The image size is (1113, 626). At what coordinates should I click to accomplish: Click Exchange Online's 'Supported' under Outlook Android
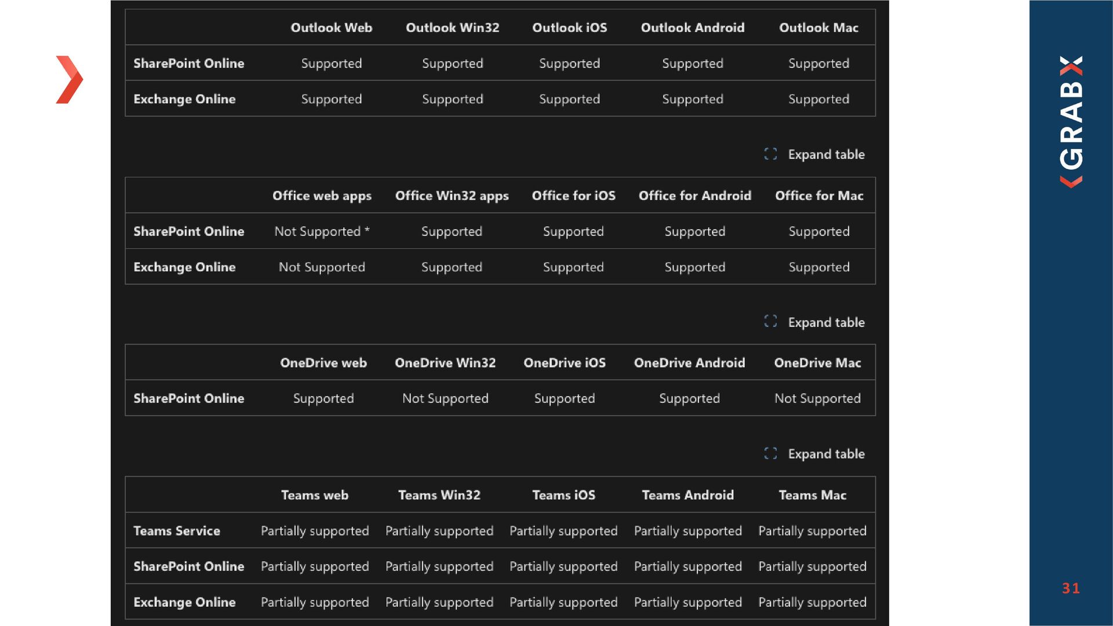(693, 99)
